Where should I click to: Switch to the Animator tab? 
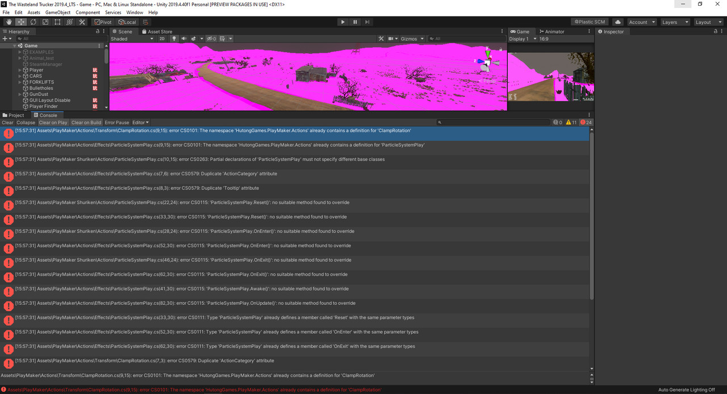[551, 31]
